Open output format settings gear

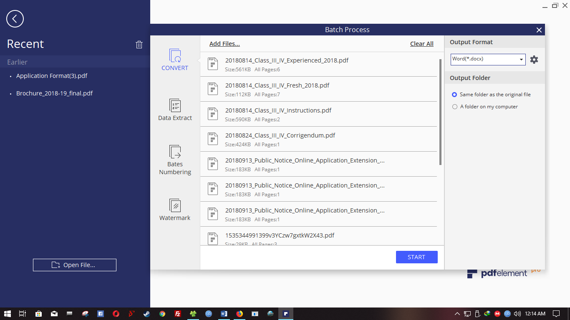tap(534, 60)
